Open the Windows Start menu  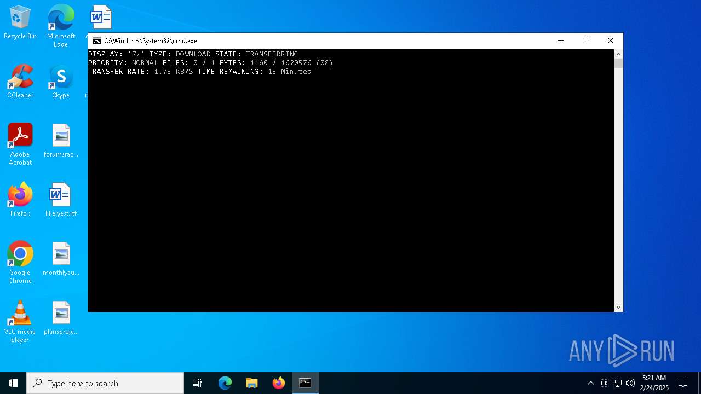[13, 383]
